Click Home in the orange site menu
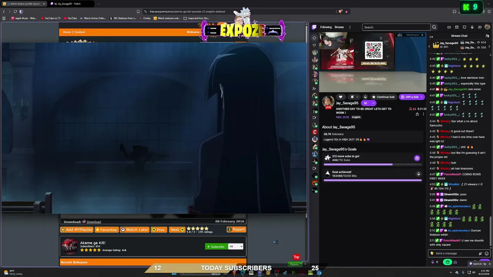 pyautogui.click(x=67, y=32)
